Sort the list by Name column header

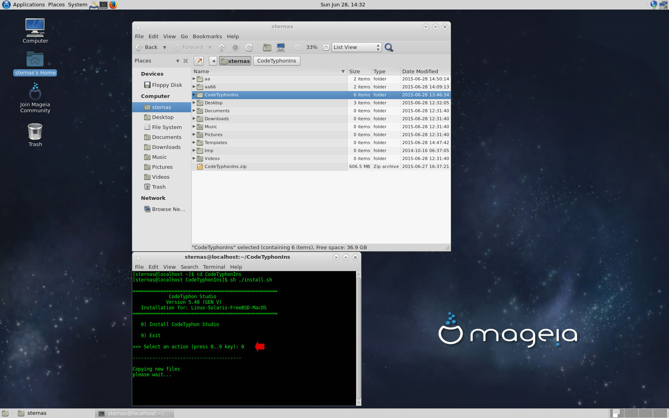pos(270,72)
